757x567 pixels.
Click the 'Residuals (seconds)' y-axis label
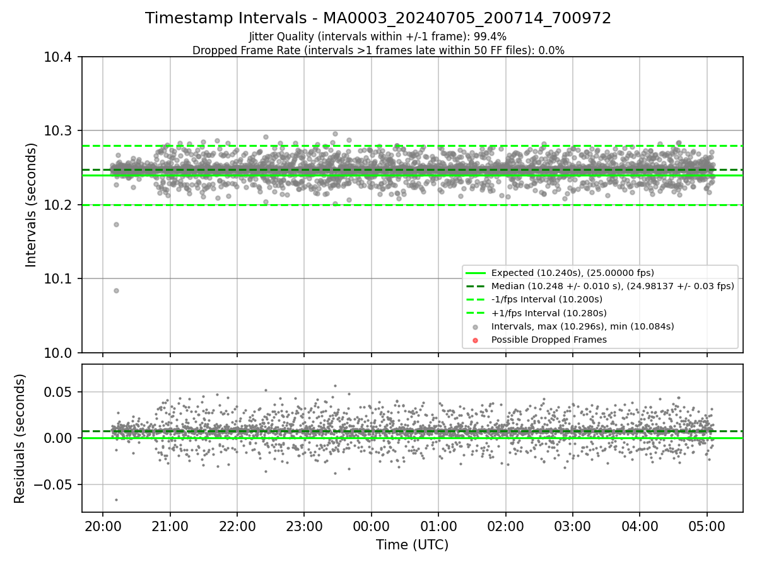click(x=20, y=438)
